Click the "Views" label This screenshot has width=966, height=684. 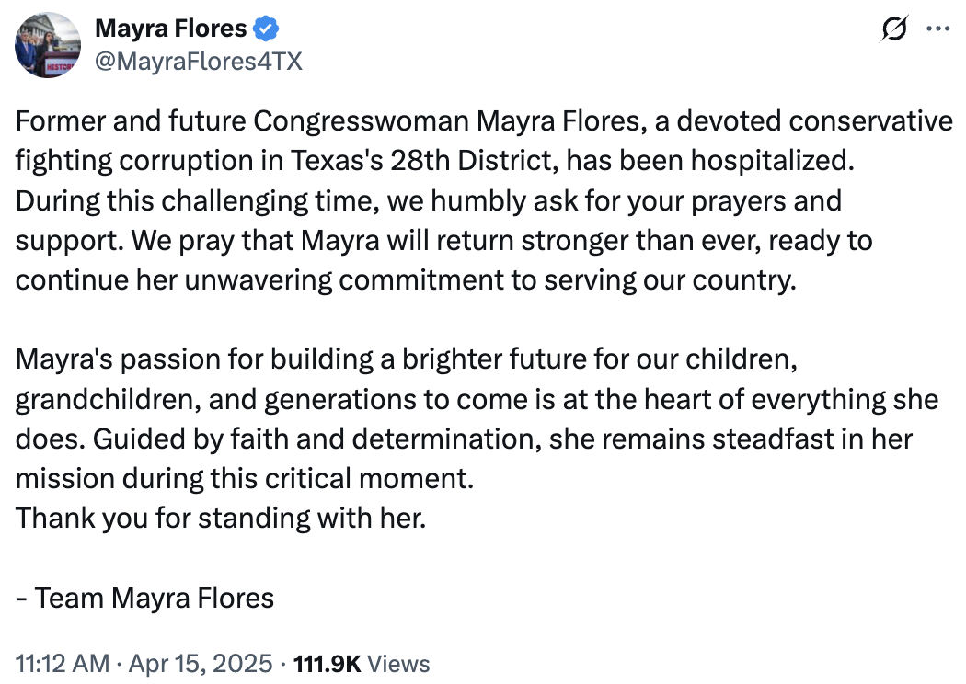click(398, 664)
